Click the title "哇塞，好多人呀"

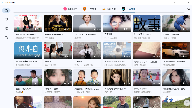coord(23,89)
